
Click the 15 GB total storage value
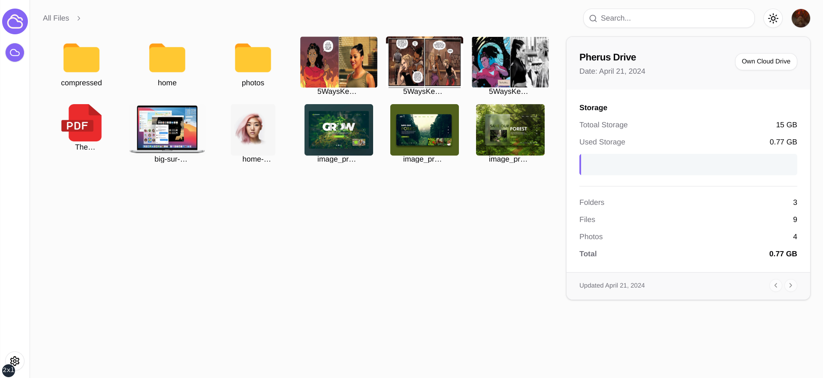pos(787,125)
